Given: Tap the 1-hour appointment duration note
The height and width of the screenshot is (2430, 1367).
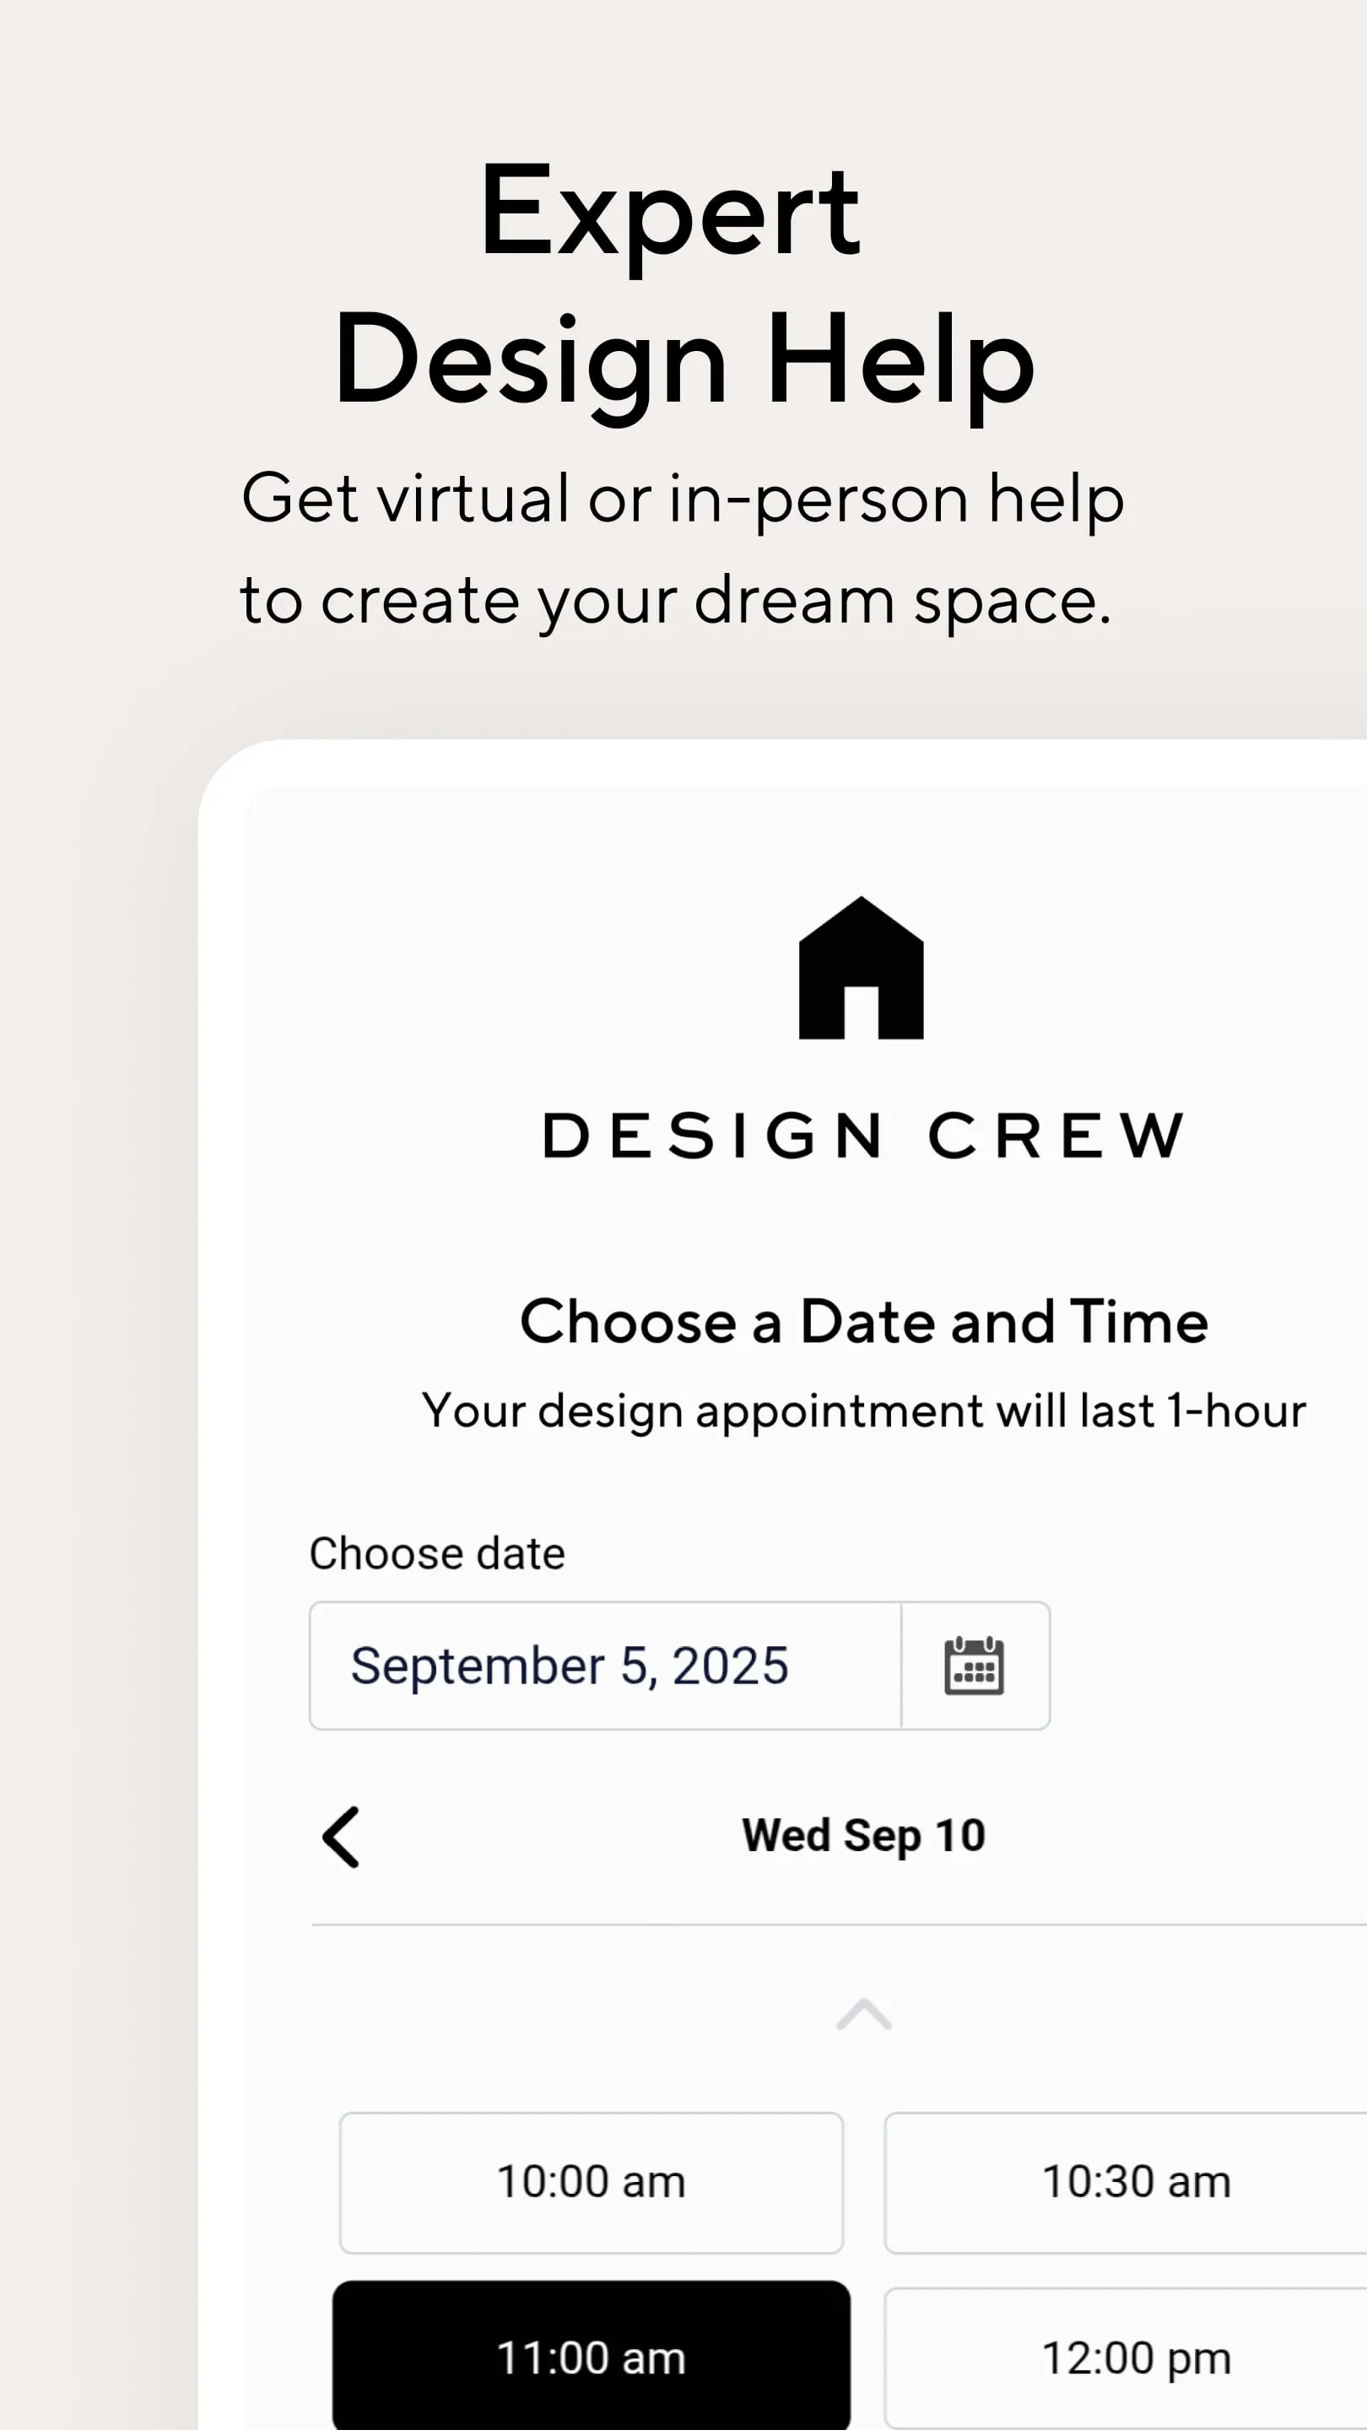Looking at the screenshot, I should point(863,1412).
